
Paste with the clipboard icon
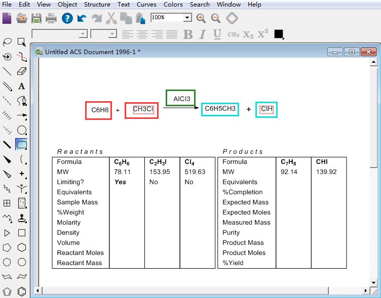pyautogui.click(x=141, y=18)
